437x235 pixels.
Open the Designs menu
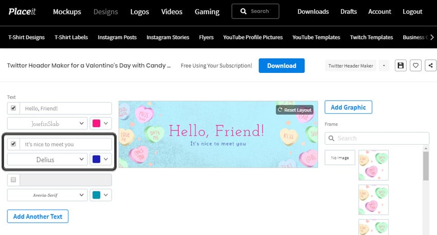click(x=105, y=12)
